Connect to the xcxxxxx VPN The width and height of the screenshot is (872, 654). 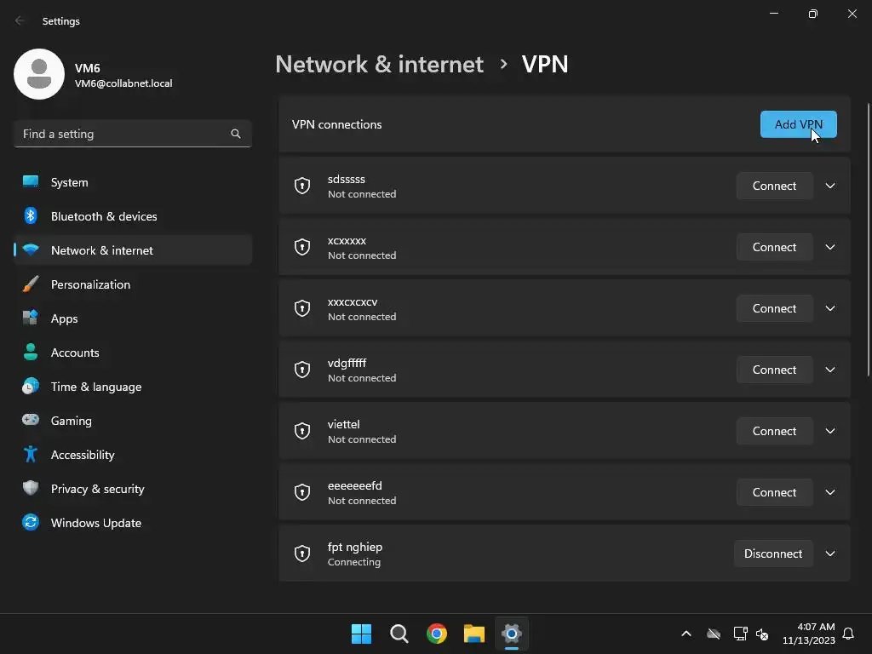[x=774, y=247]
